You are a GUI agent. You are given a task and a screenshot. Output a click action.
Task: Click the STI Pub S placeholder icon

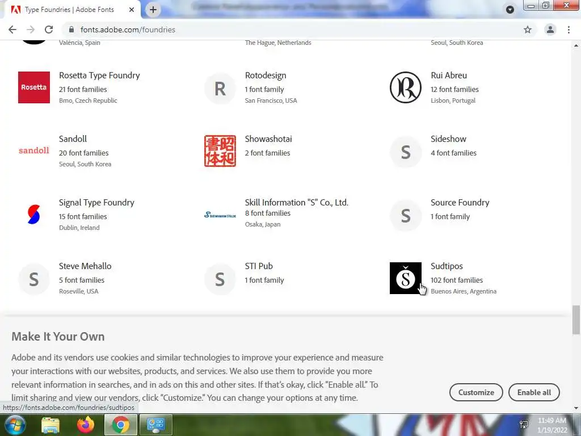(x=220, y=279)
